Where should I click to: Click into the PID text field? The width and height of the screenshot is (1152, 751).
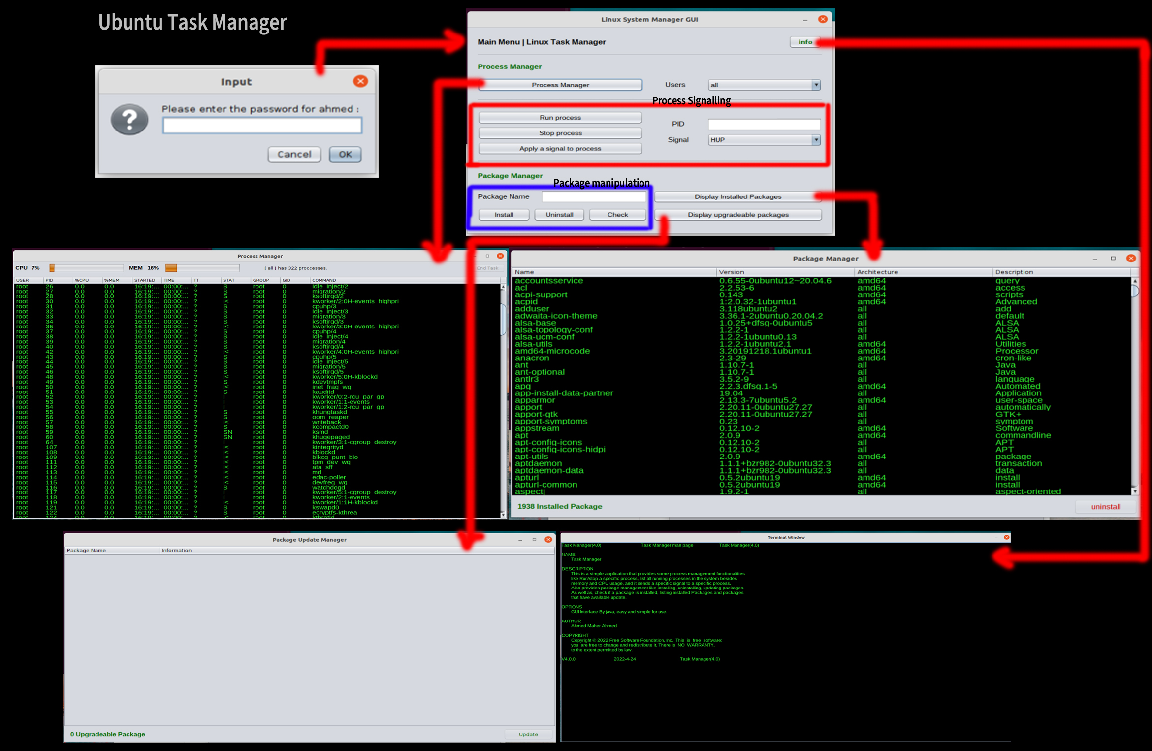764,124
